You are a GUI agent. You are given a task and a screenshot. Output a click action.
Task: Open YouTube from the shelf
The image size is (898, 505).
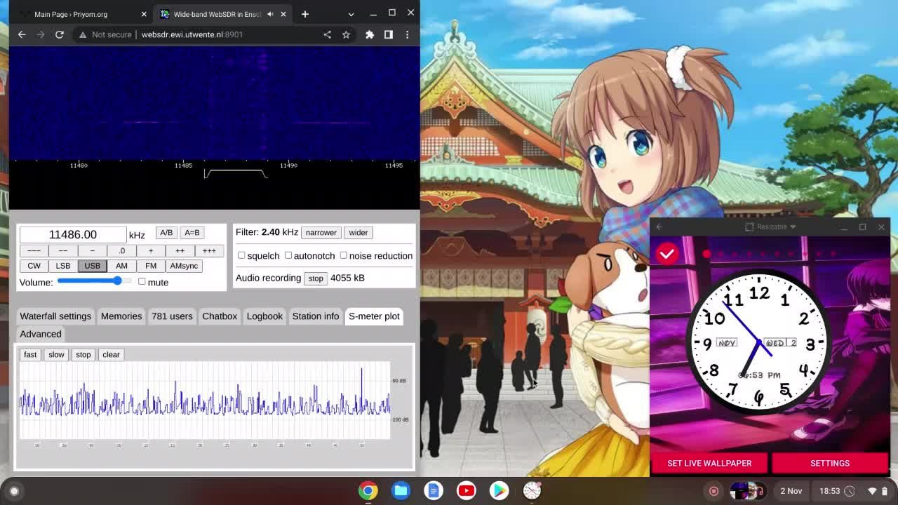467,491
